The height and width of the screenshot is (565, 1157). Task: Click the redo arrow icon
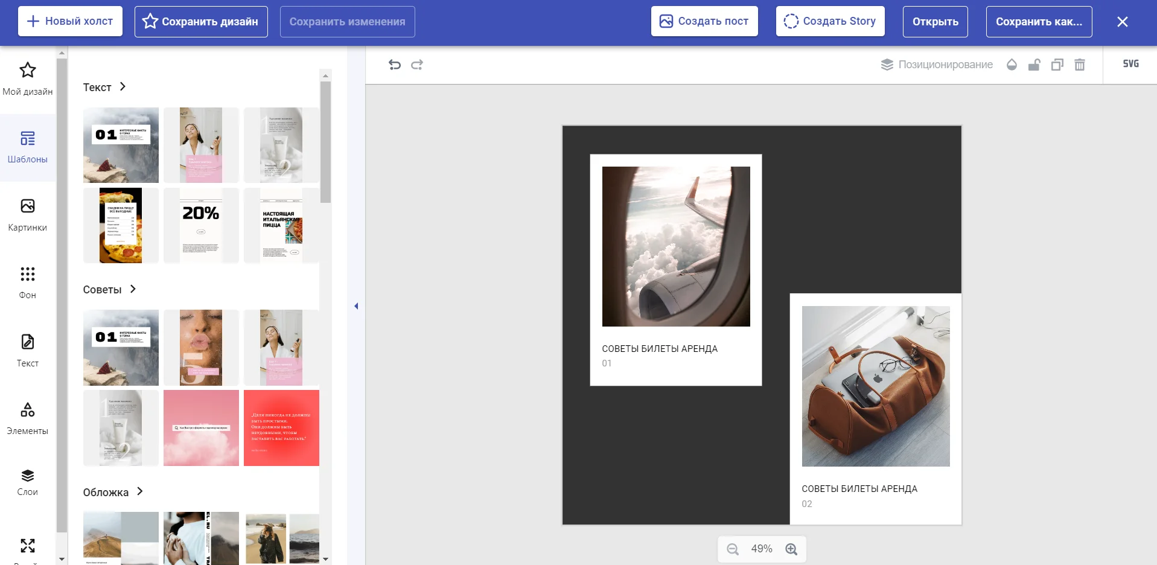click(x=417, y=65)
